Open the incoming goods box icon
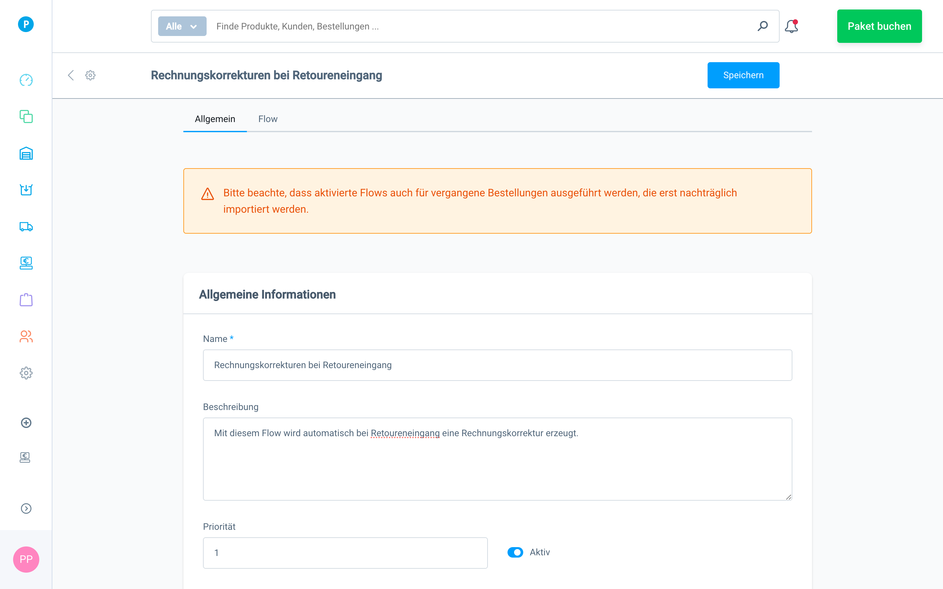The width and height of the screenshot is (943, 589). click(x=26, y=190)
